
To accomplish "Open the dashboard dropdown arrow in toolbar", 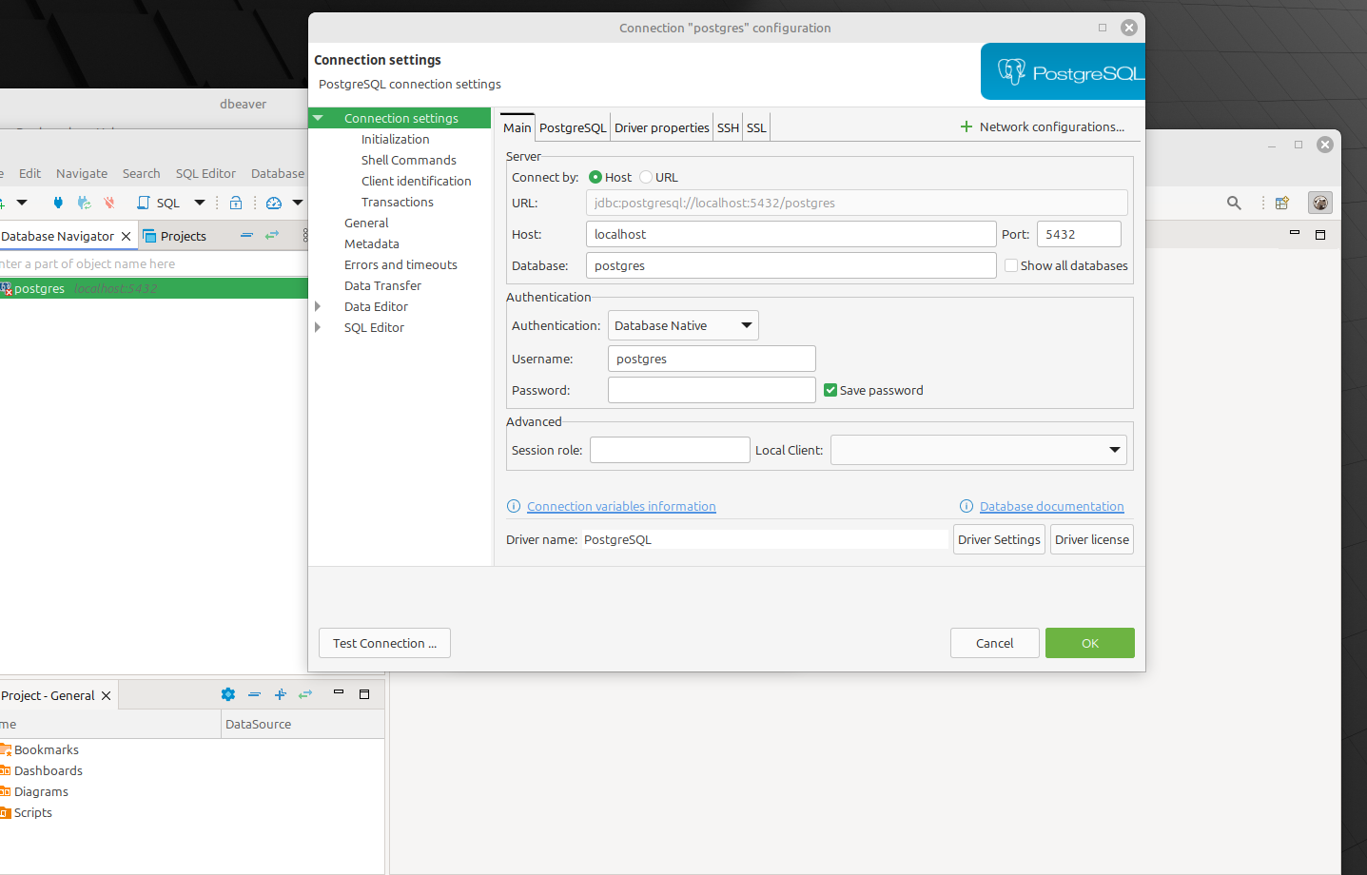I will pyautogui.click(x=298, y=203).
